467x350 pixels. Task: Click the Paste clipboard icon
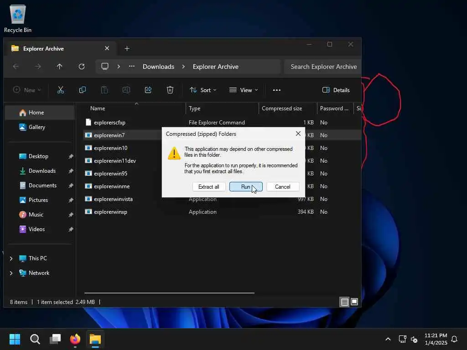[x=104, y=90]
